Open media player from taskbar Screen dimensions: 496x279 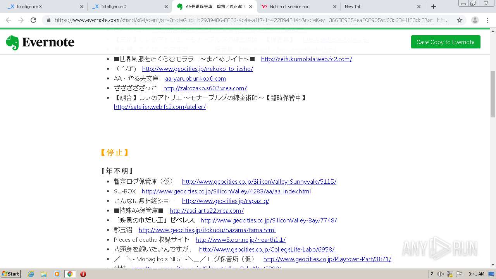click(x=57, y=274)
